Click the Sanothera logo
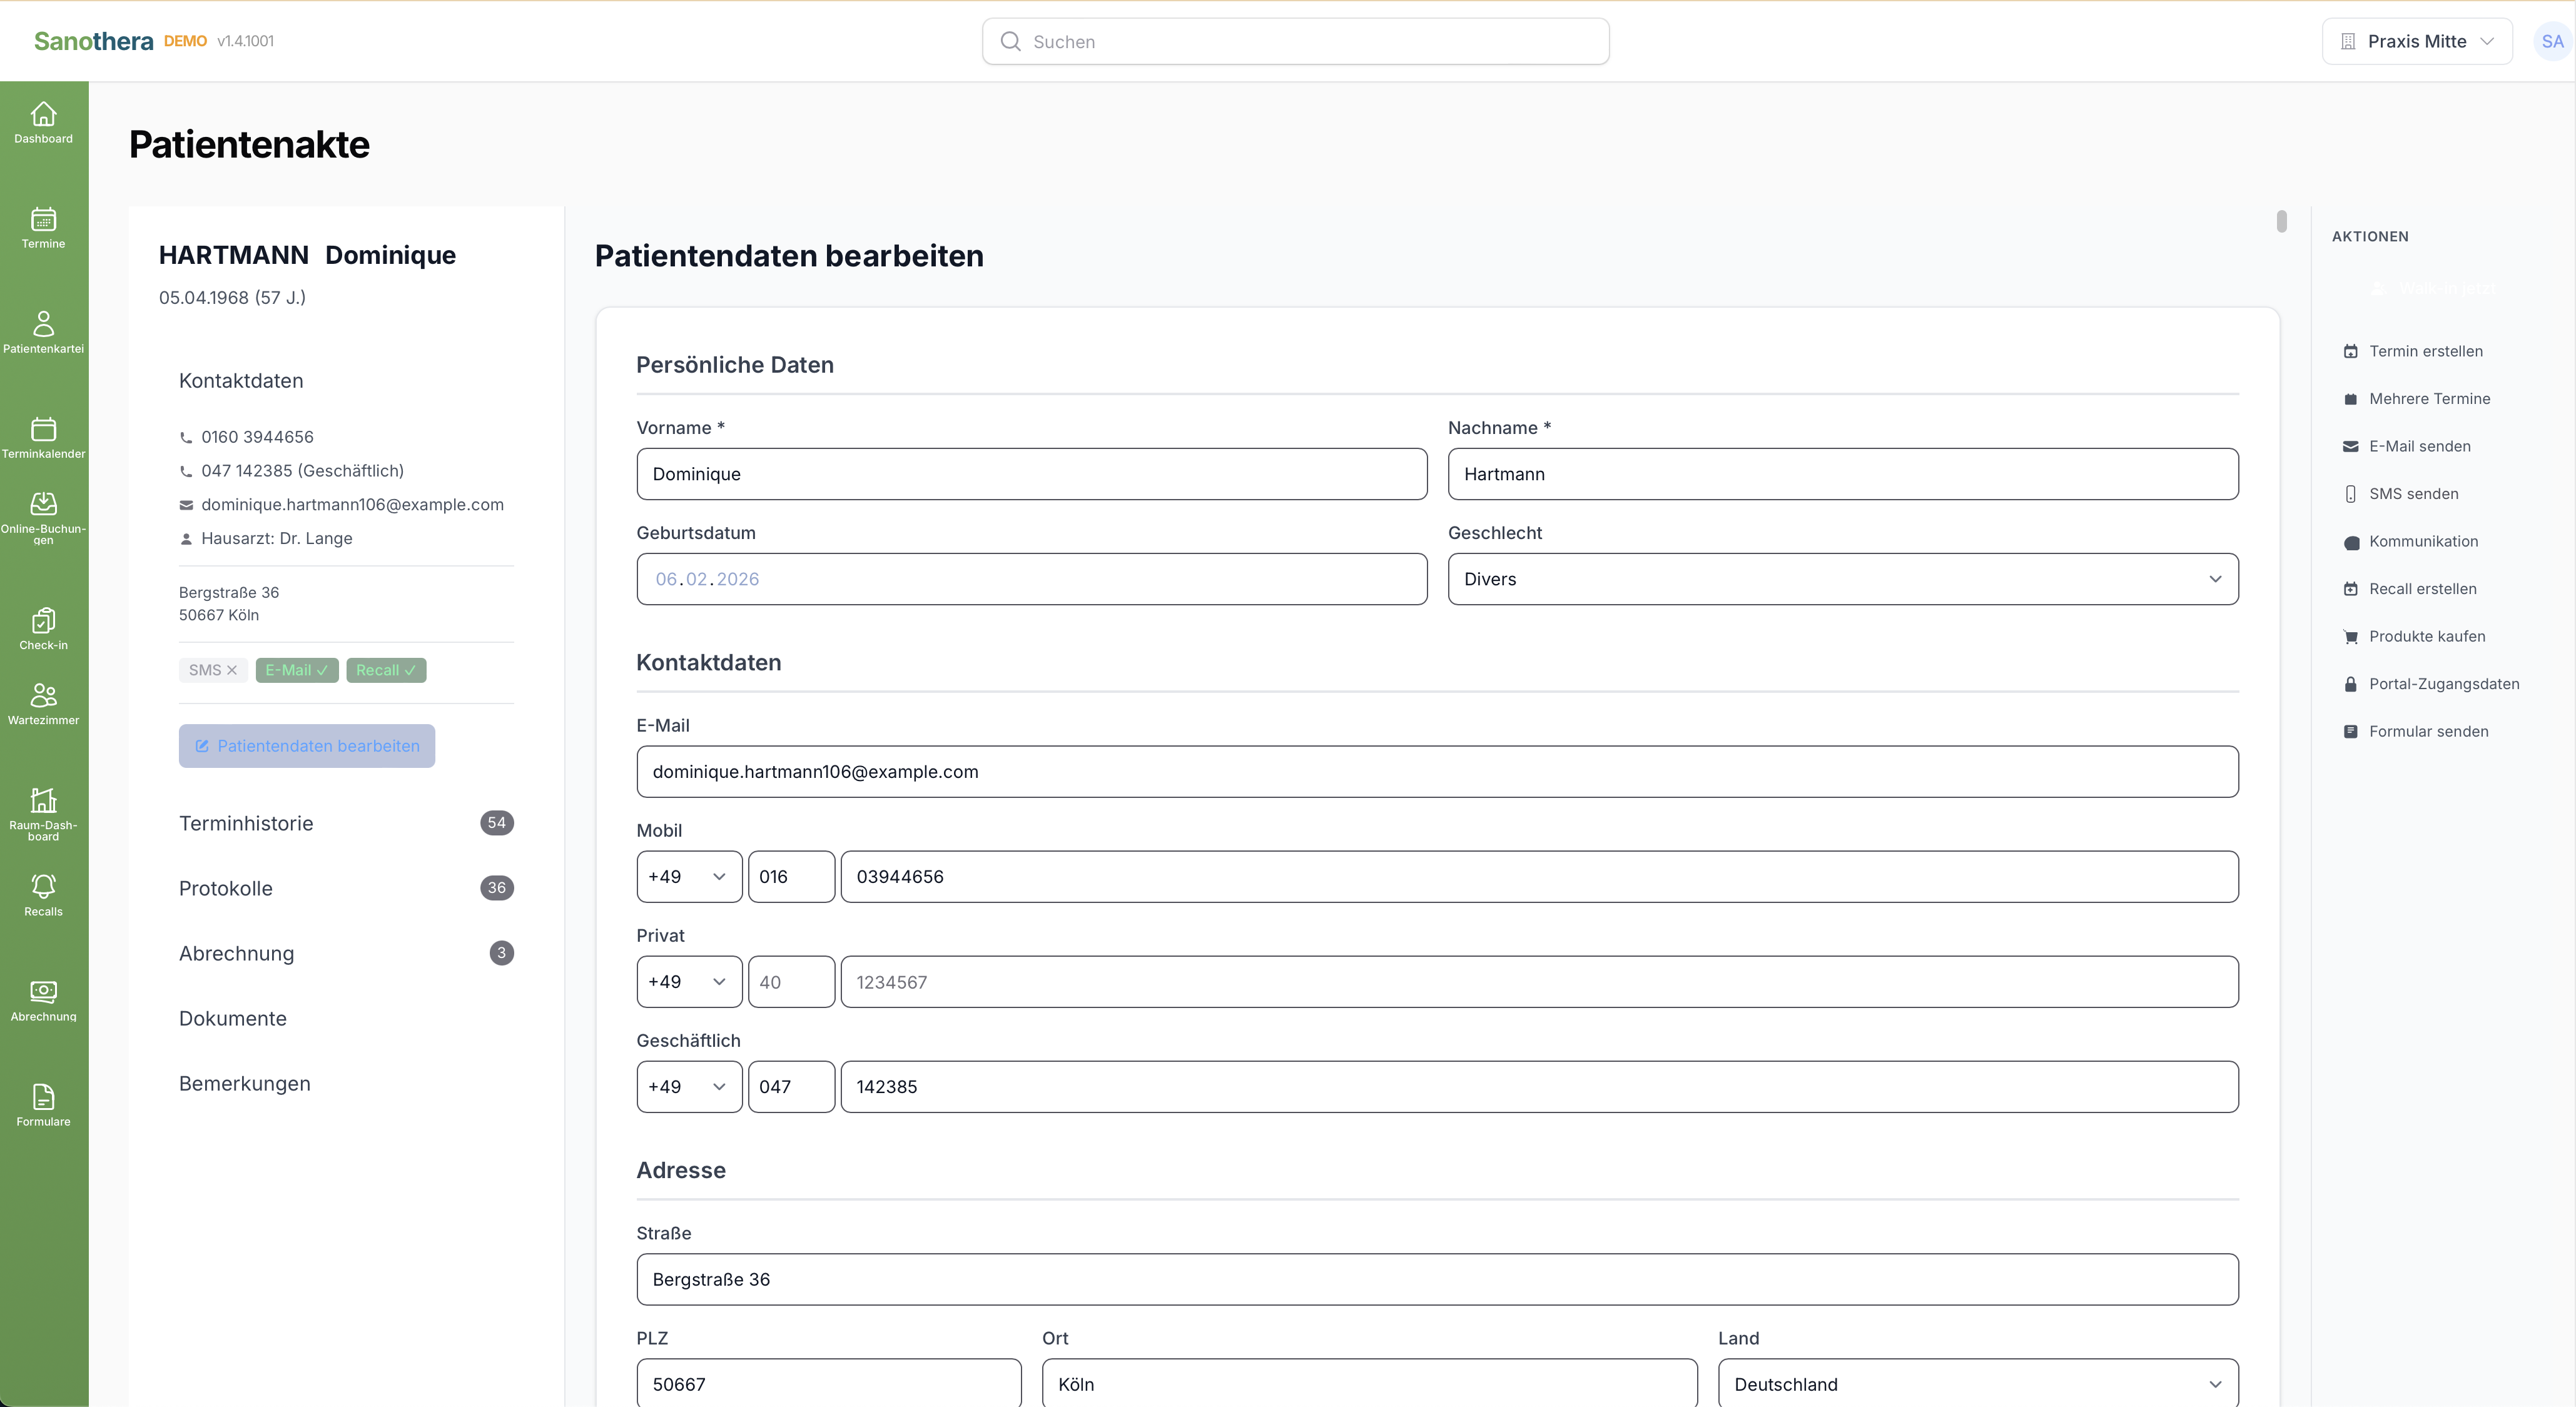Screen dimensions: 2576x1407 coord(93,41)
